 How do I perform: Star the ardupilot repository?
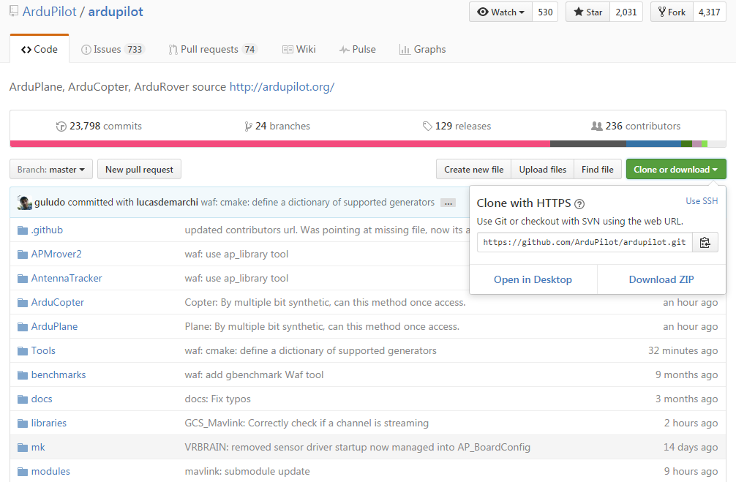(587, 12)
